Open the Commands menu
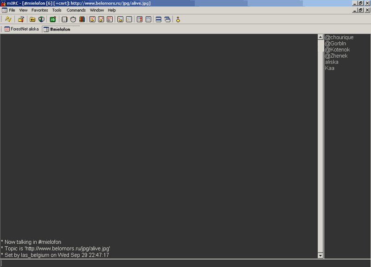Image resolution: width=371 pixels, height=267 pixels. tap(76, 10)
